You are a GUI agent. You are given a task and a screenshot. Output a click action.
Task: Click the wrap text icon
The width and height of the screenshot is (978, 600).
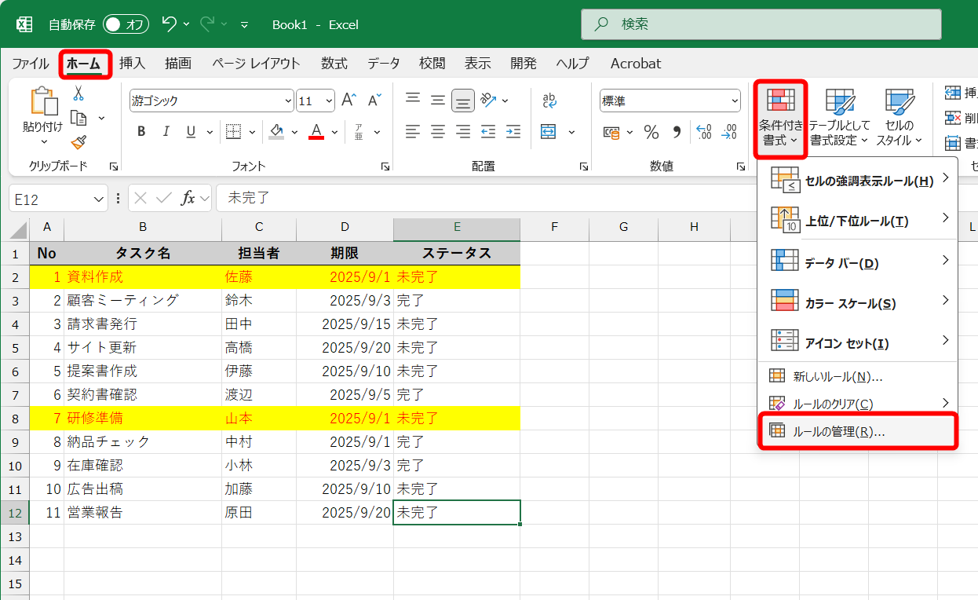pos(550,100)
